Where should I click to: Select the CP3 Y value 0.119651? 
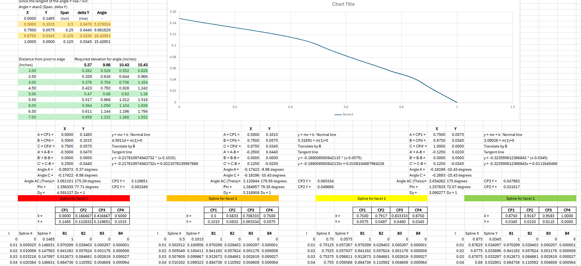[139, 181]
